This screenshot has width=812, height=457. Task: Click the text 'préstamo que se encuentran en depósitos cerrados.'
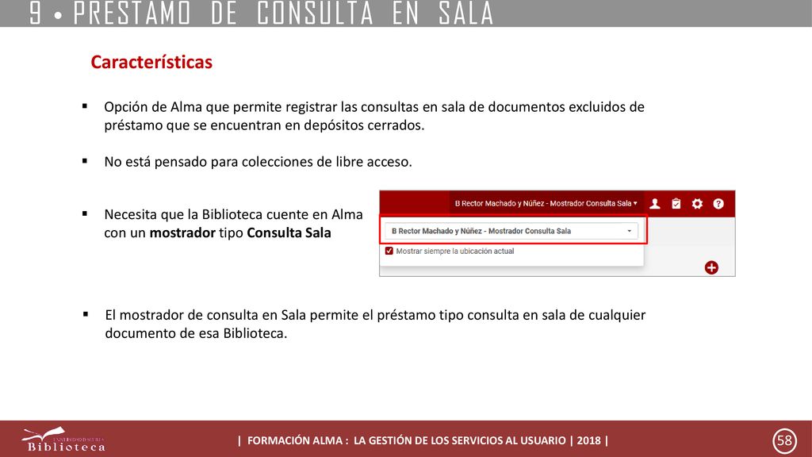(x=264, y=125)
